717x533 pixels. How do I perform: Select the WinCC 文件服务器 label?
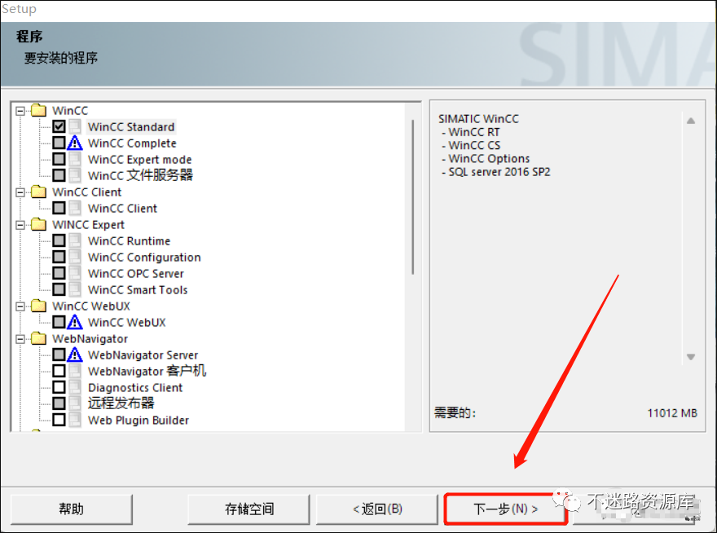[x=140, y=175]
